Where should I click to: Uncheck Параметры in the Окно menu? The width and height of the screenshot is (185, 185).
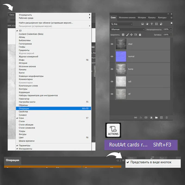point(54,145)
